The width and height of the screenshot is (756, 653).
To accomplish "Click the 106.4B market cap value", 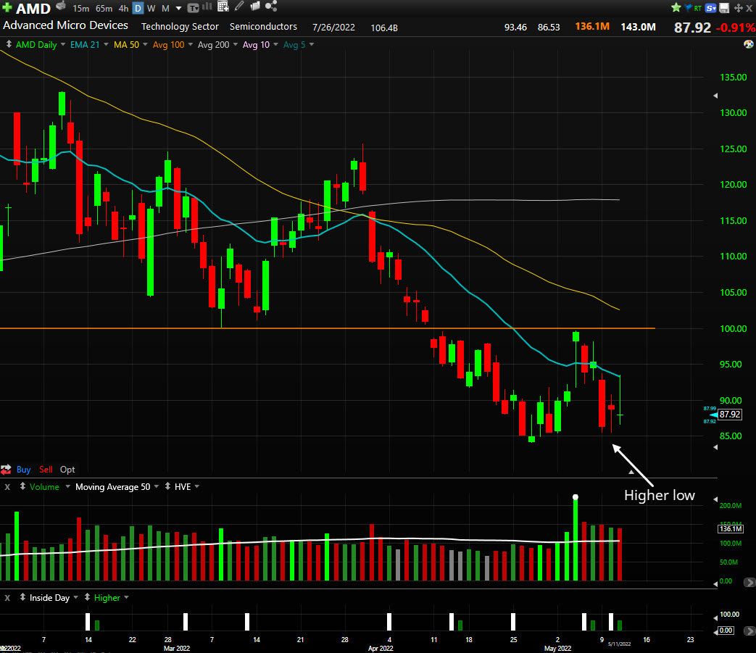I will (x=384, y=28).
